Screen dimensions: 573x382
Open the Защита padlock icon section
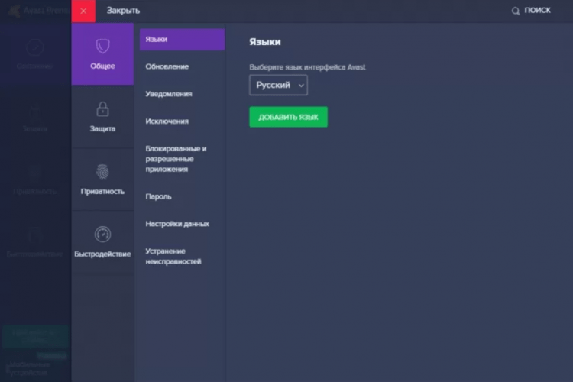click(x=102, y=108)
